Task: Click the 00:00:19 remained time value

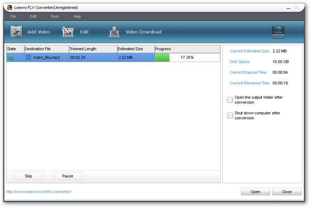Action: (x=280, y=83)
